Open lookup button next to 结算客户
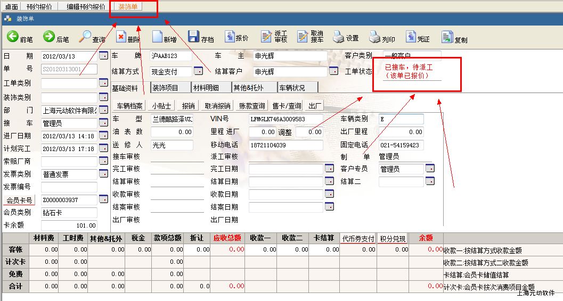The image size is (563, 301). (334, 71)
